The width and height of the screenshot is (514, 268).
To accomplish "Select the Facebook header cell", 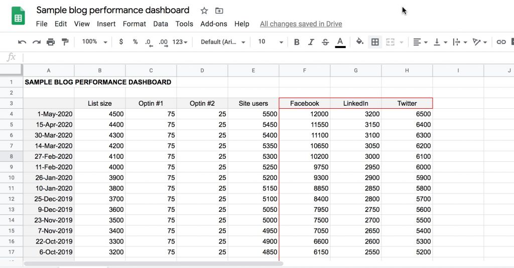I will (x=305, y=103).
